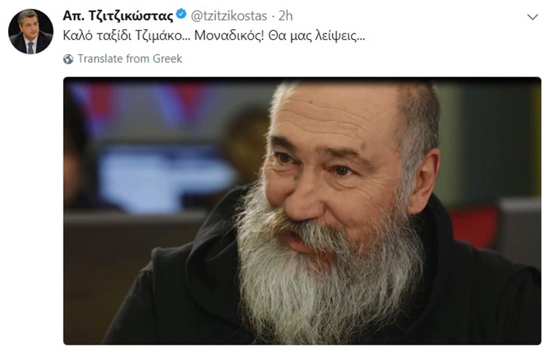The height and width of the screenshot is (355, 549).
Task: Open the @tzitzikostas handle profile
Action: pyautogui.click(x=229, y=16)
